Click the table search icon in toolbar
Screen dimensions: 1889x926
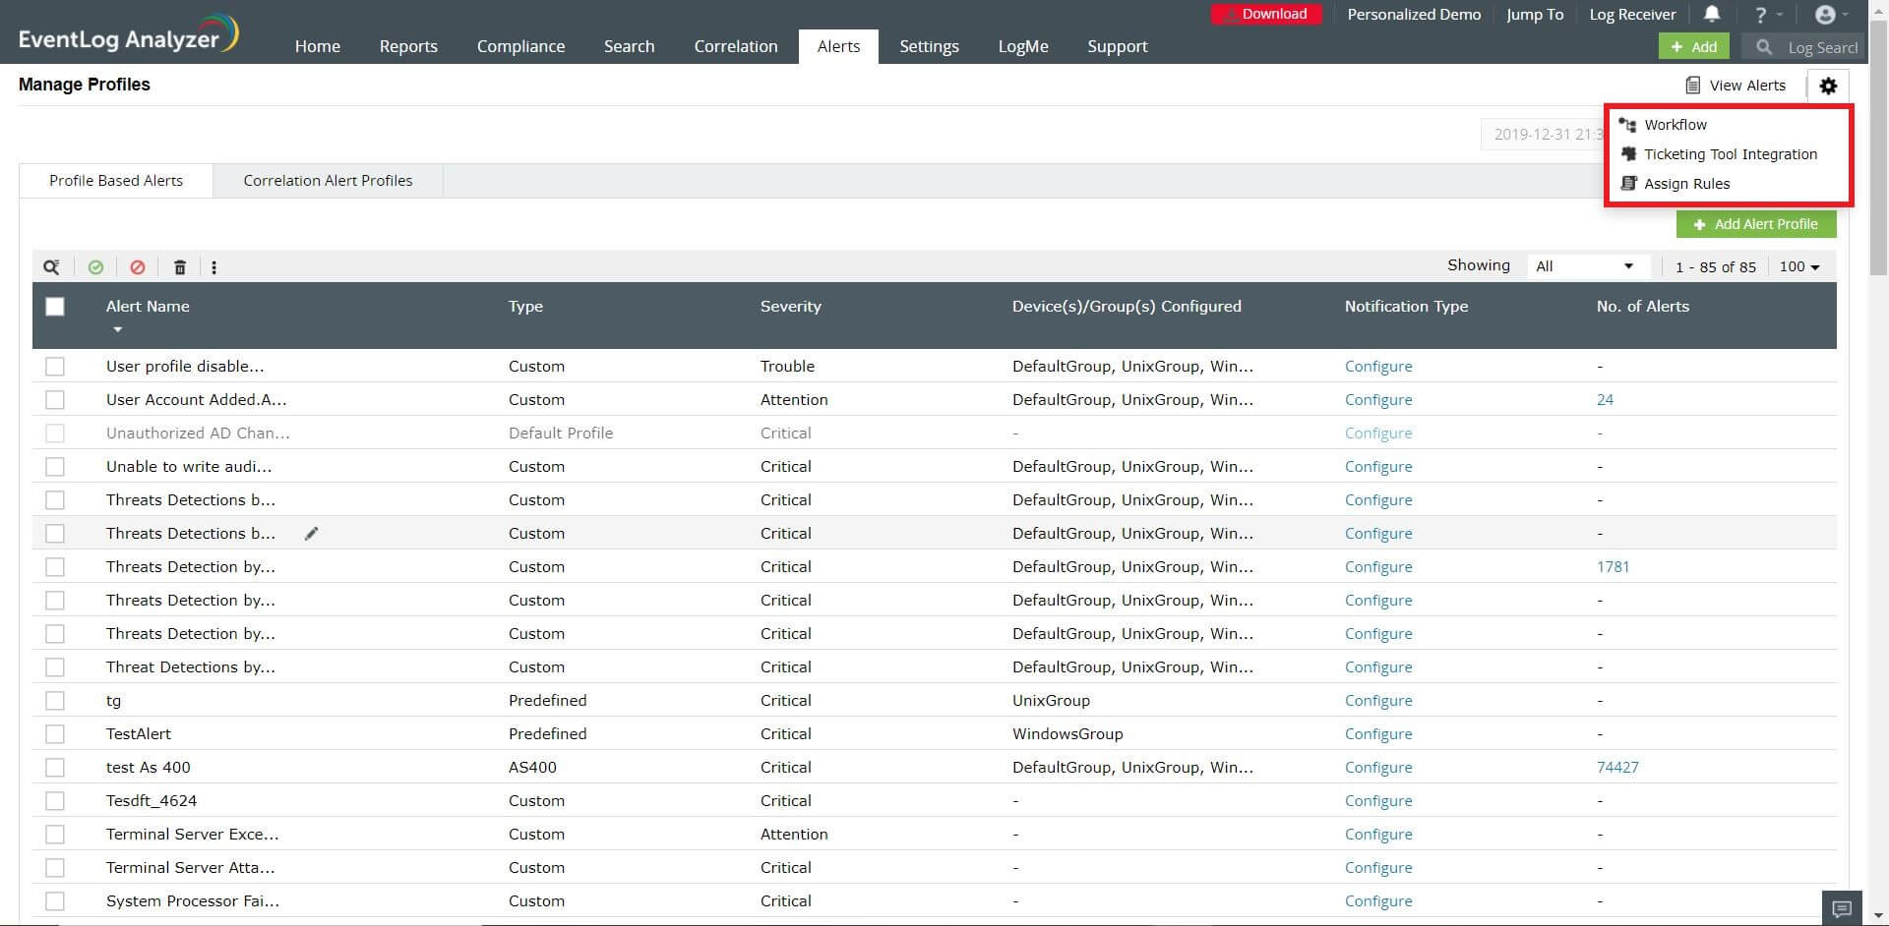point(51,267)
